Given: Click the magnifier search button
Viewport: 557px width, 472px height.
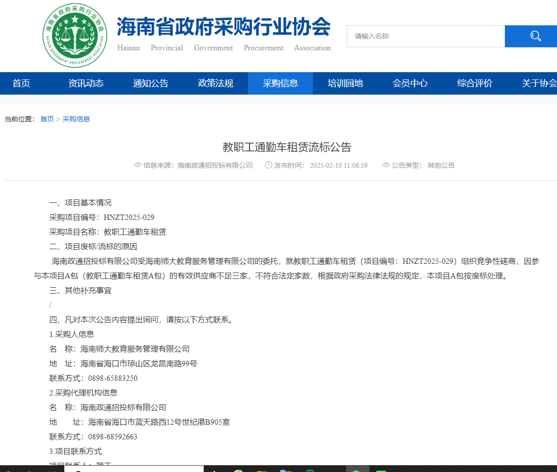Looking at the screenshot, I should pyautogui.click(x=535, y=36).
